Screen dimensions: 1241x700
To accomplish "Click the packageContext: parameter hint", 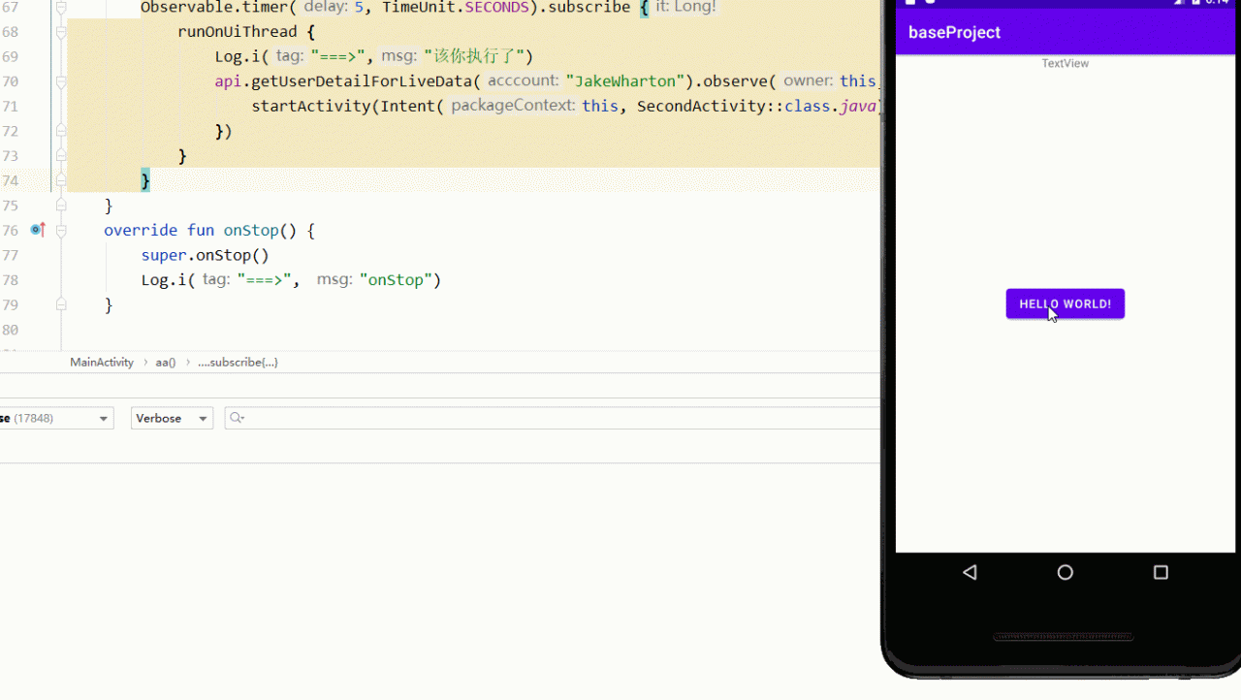I will (x=514, y=106).
